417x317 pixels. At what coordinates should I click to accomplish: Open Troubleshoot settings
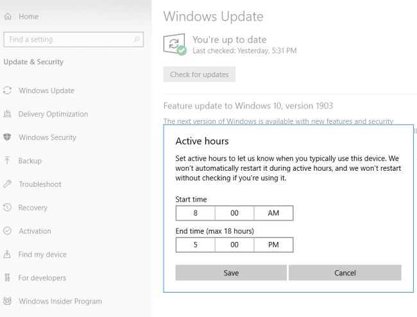[x=40, y=184]
